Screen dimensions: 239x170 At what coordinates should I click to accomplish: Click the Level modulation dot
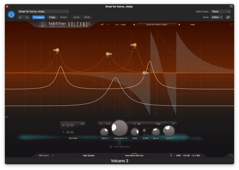coord(173,138)
